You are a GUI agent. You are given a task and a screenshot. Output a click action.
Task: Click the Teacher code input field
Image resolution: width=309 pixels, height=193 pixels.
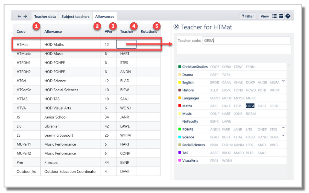click(246, 40)
